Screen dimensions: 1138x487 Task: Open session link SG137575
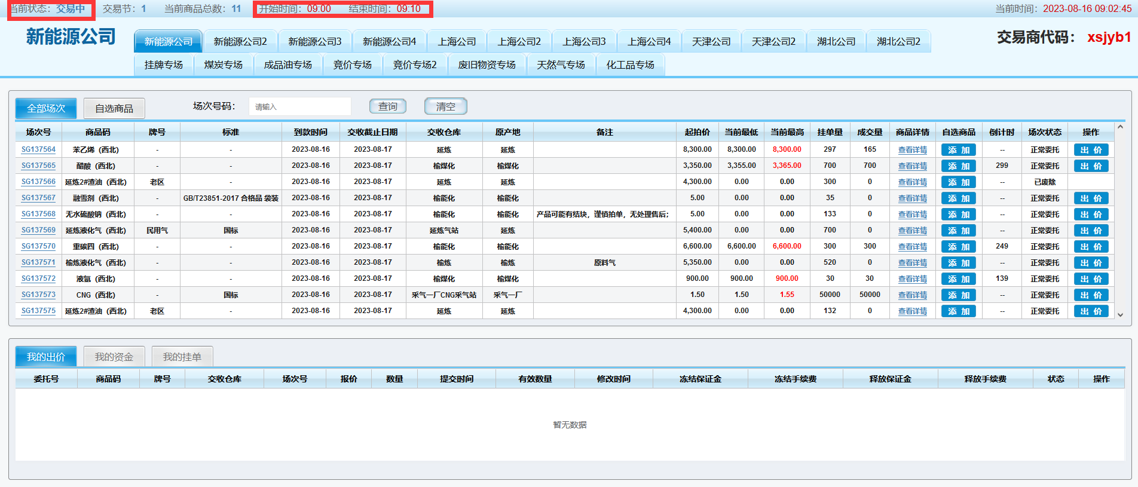coord(38,311)
